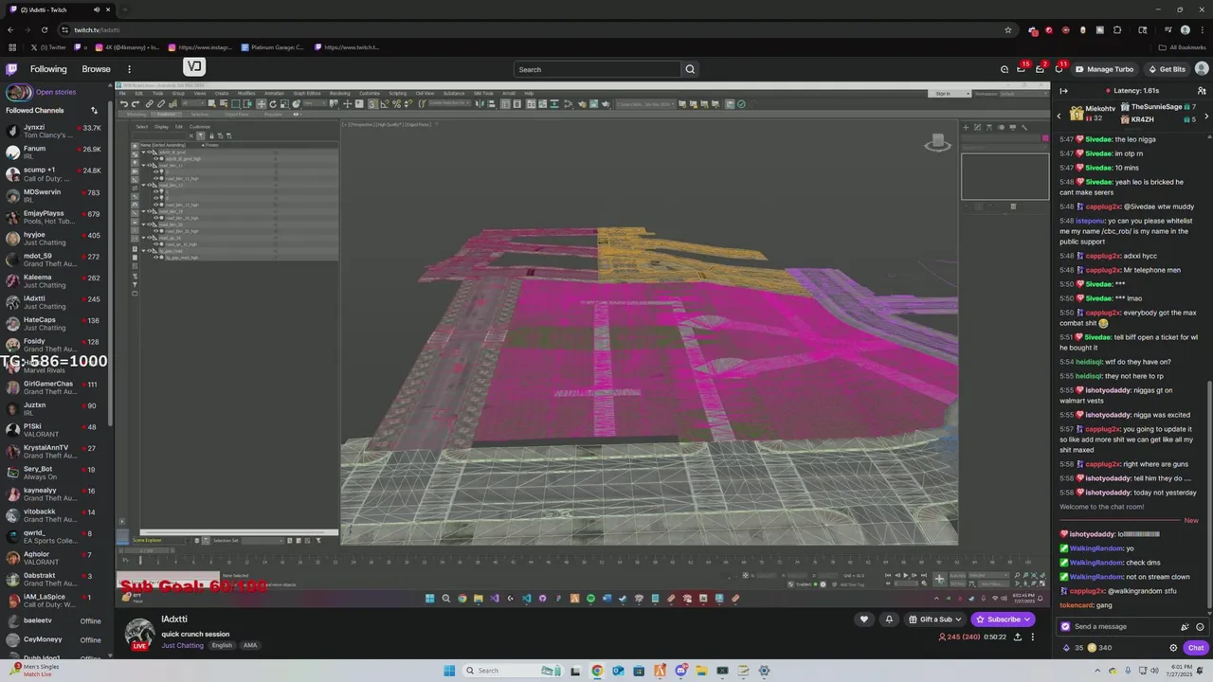1213x682 pixels.
Task: Open Twitch whispers icon
Action: click(x=1059, y=69)
